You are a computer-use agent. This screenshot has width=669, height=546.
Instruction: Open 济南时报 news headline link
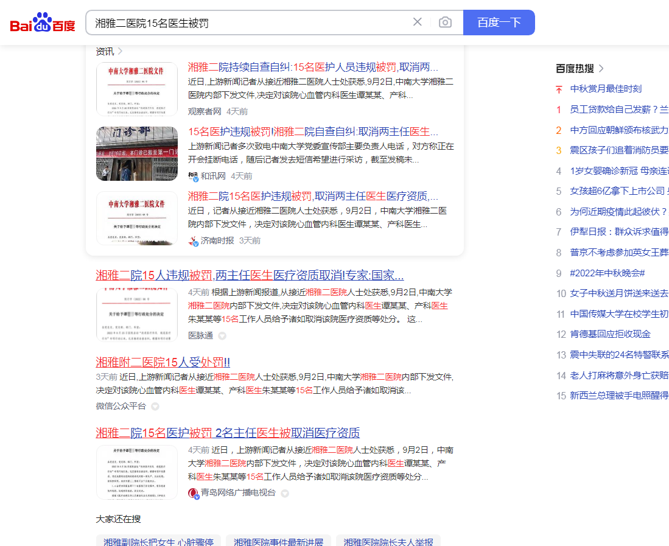[x=313, y=196]
